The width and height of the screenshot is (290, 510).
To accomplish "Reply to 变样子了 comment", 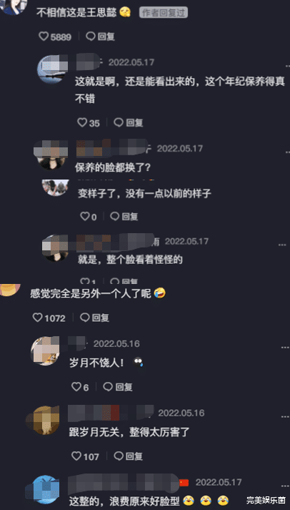I will [124, 216].
